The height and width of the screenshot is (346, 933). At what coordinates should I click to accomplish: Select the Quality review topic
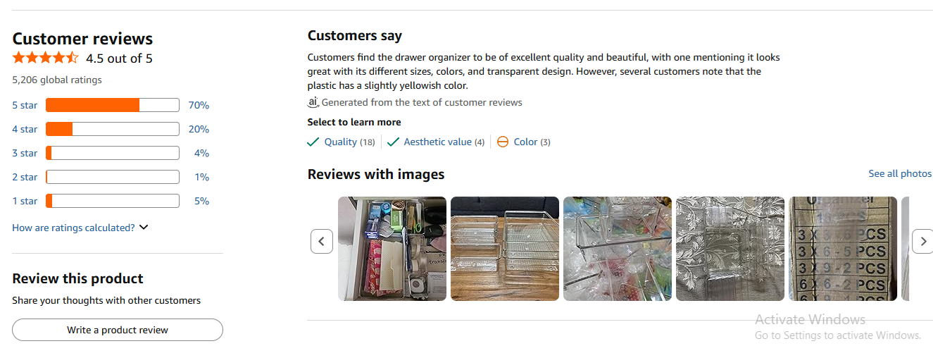(341, 142)
